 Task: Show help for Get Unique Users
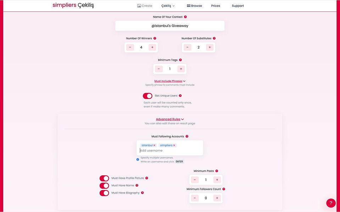[x=180, y=95]
